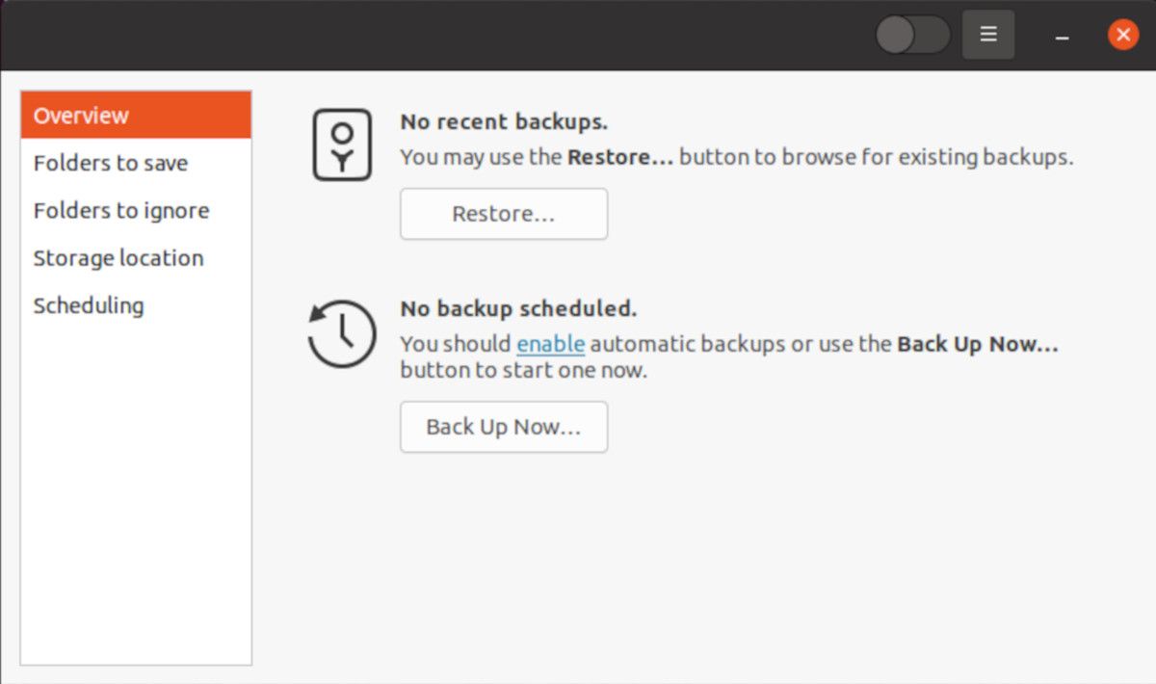Click the bold Back Up Now… text in the description
This screenshot has width=1156, height=684.
pyautogui.click(x=977, y=344)
